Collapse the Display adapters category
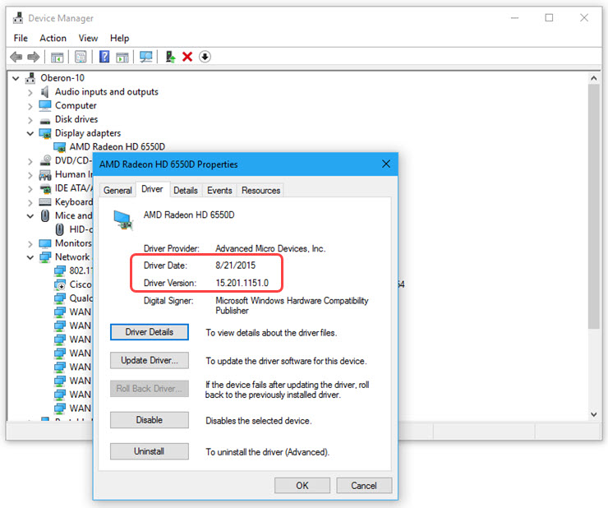 pyautogui.click(x=30, y=133)
